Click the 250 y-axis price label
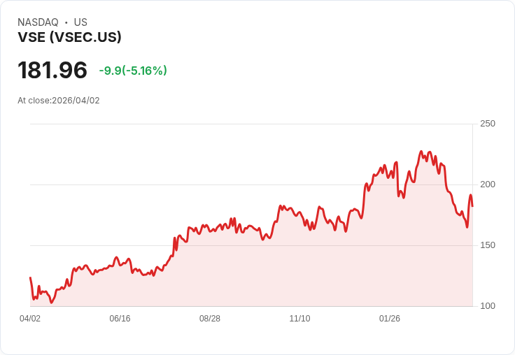Viewport: 515px width, 355px height. click(488, 124)
